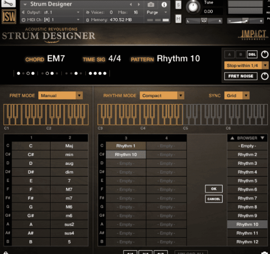Image resolution: width=270 pixels, height=254 pixels.
Task: Increase volume with plus icon
Action: 261,21
